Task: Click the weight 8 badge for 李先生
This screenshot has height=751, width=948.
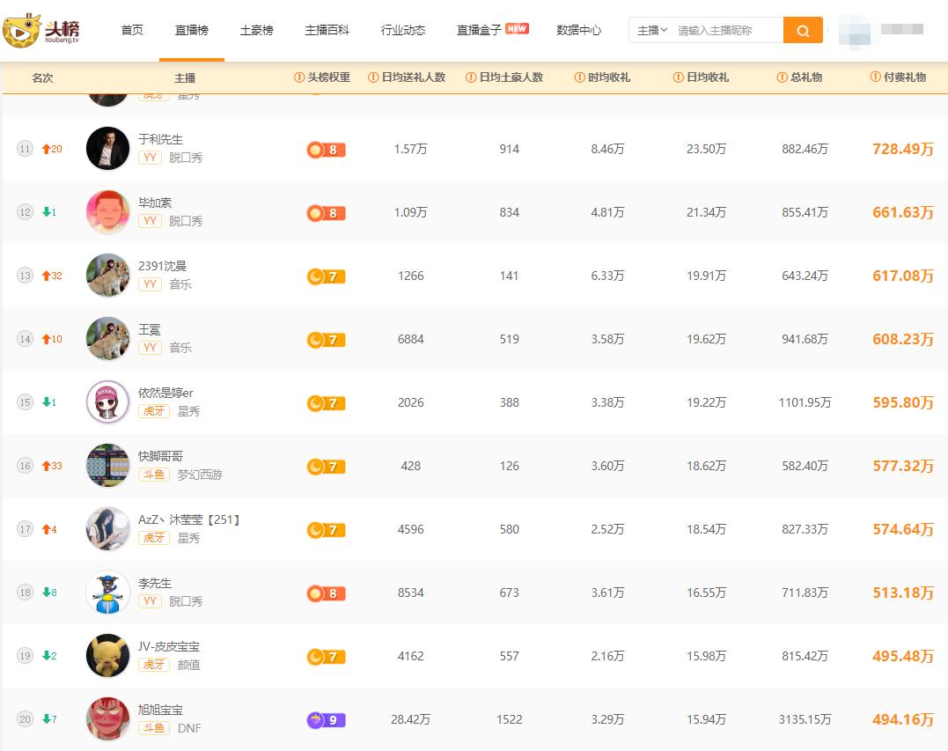Action: [x=326, y=593]
